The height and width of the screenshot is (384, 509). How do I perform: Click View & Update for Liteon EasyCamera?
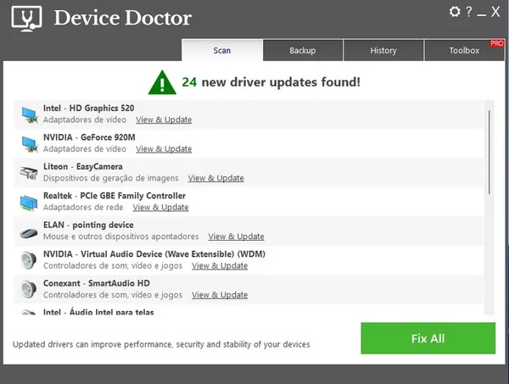215,179
